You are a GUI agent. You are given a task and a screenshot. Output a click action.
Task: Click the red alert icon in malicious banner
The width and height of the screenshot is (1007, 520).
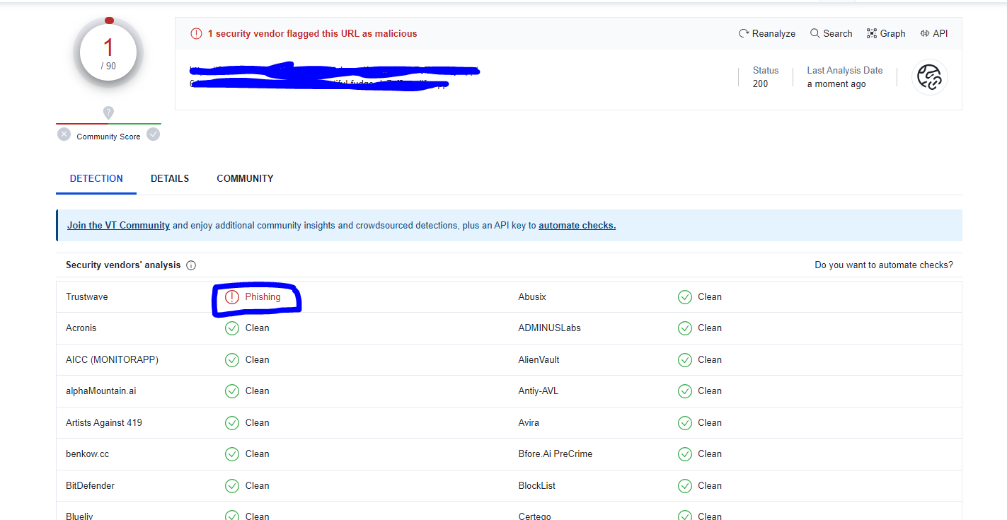tap(196, 33)
